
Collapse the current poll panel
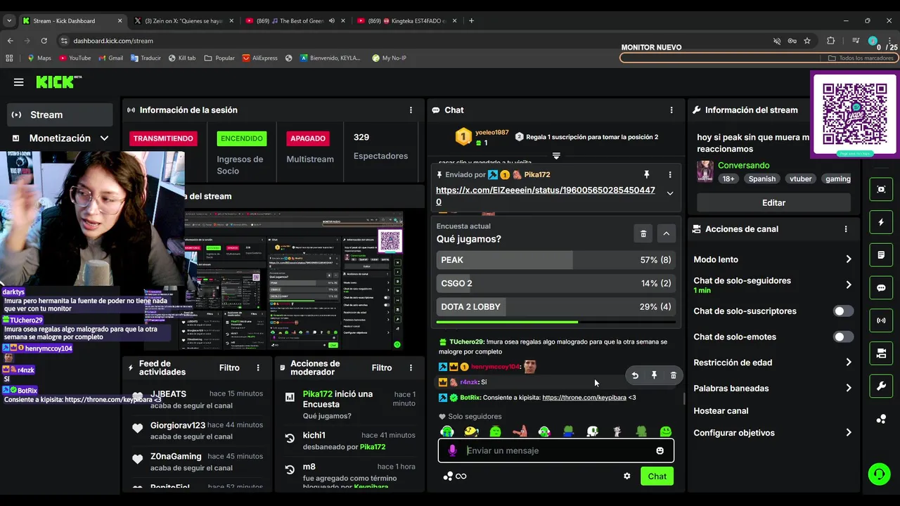click(x=666, y=233)
